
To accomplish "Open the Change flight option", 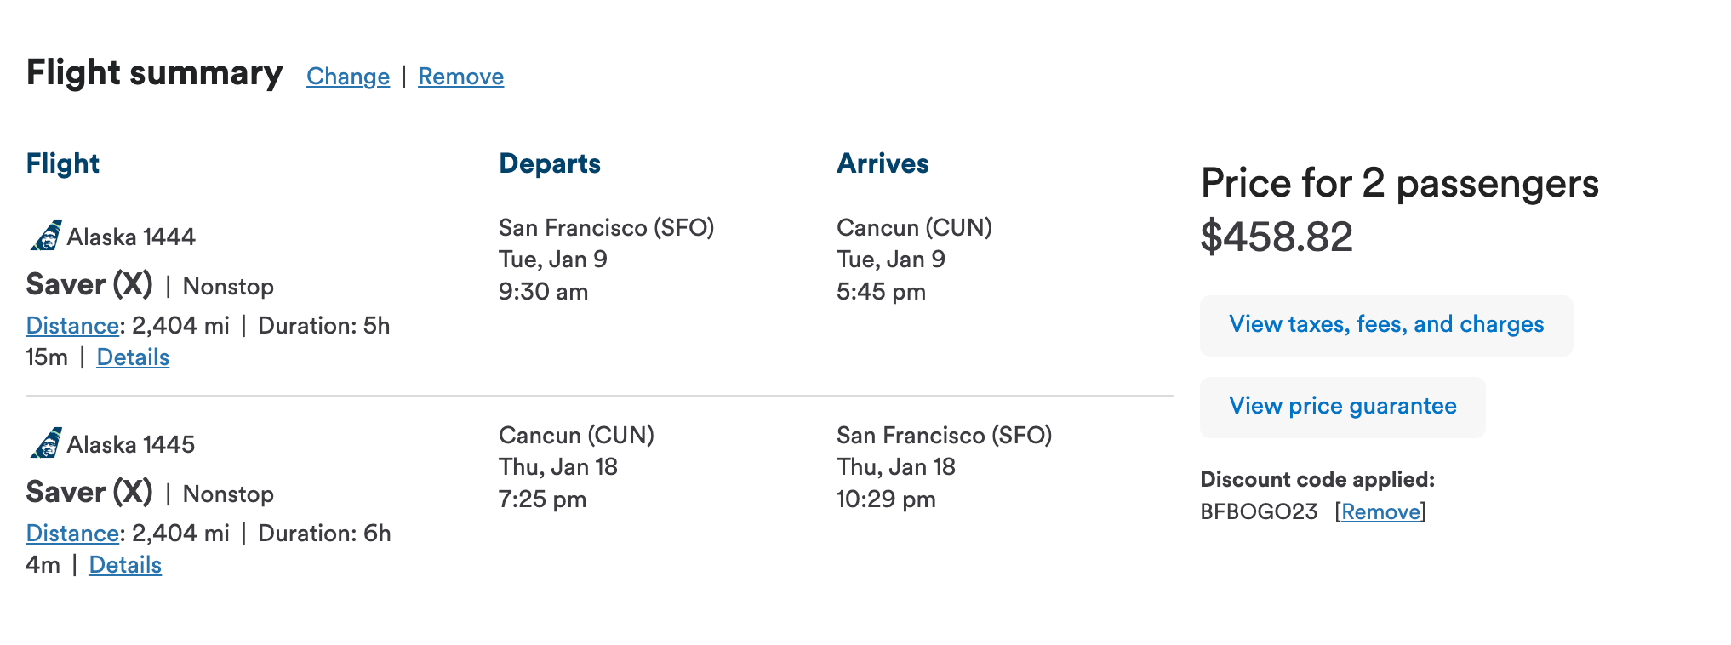I will pyautogui.click(x=347, y=77).
